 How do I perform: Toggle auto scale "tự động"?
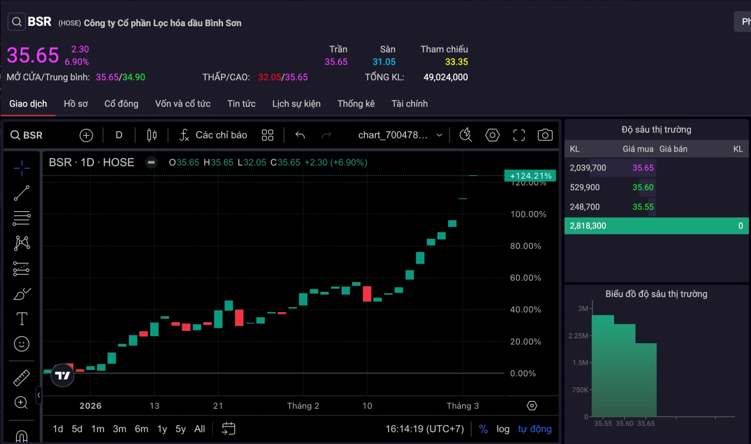pyautogui.click(x=535, y=429)
